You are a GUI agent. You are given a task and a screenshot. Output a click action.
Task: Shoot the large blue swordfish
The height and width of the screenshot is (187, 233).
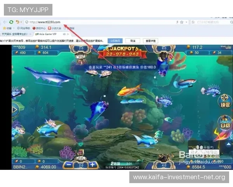(x=50, y=76)
